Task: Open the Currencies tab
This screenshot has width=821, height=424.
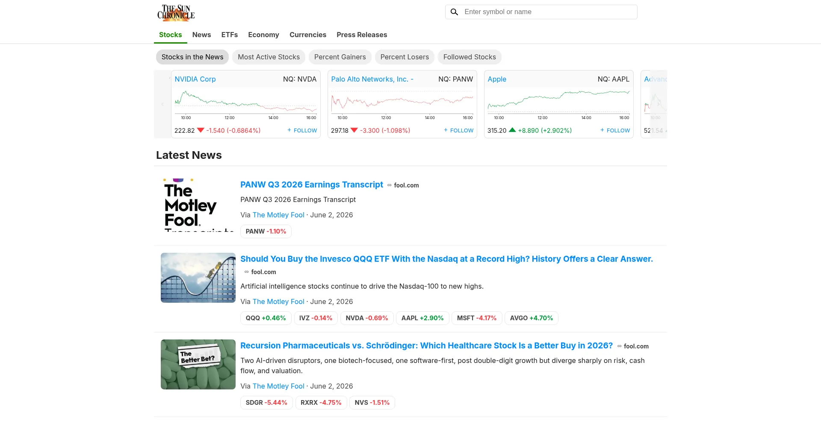Action: pyautogui.click(x=308, y=35)
